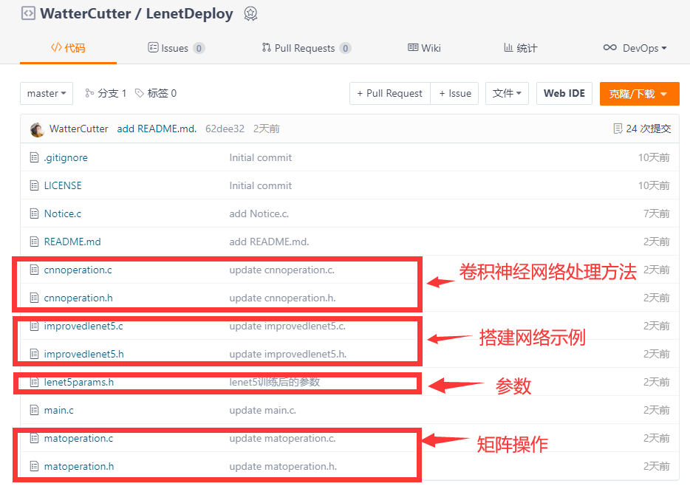Image resolution: width=690 pixels, height=489 pixels.
Task: Click the recommended badge icon after LenetDeploy
Action: pos(250,13)
